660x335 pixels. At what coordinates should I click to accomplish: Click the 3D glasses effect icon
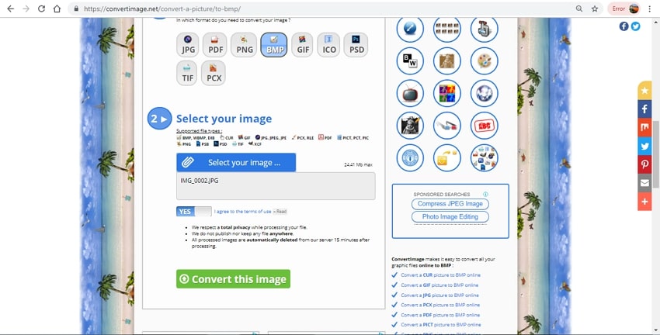446,125
